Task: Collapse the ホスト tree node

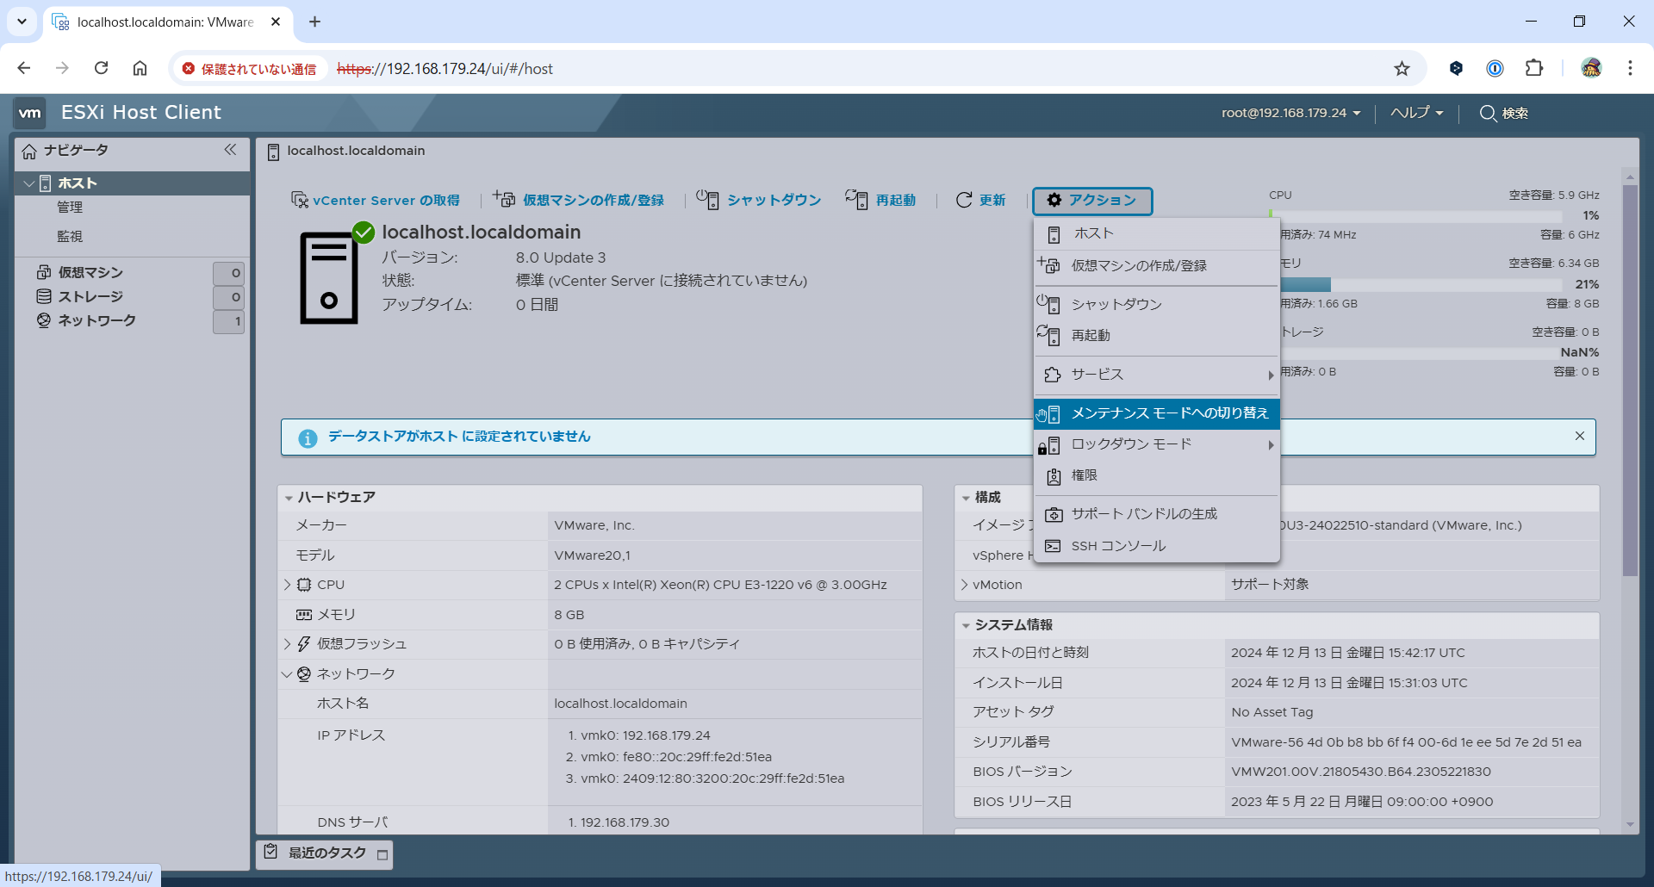Action: coord(29,183)
